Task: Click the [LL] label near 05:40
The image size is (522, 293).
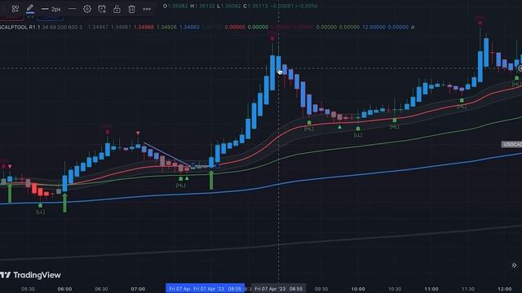Action: (x=40, y=212)
